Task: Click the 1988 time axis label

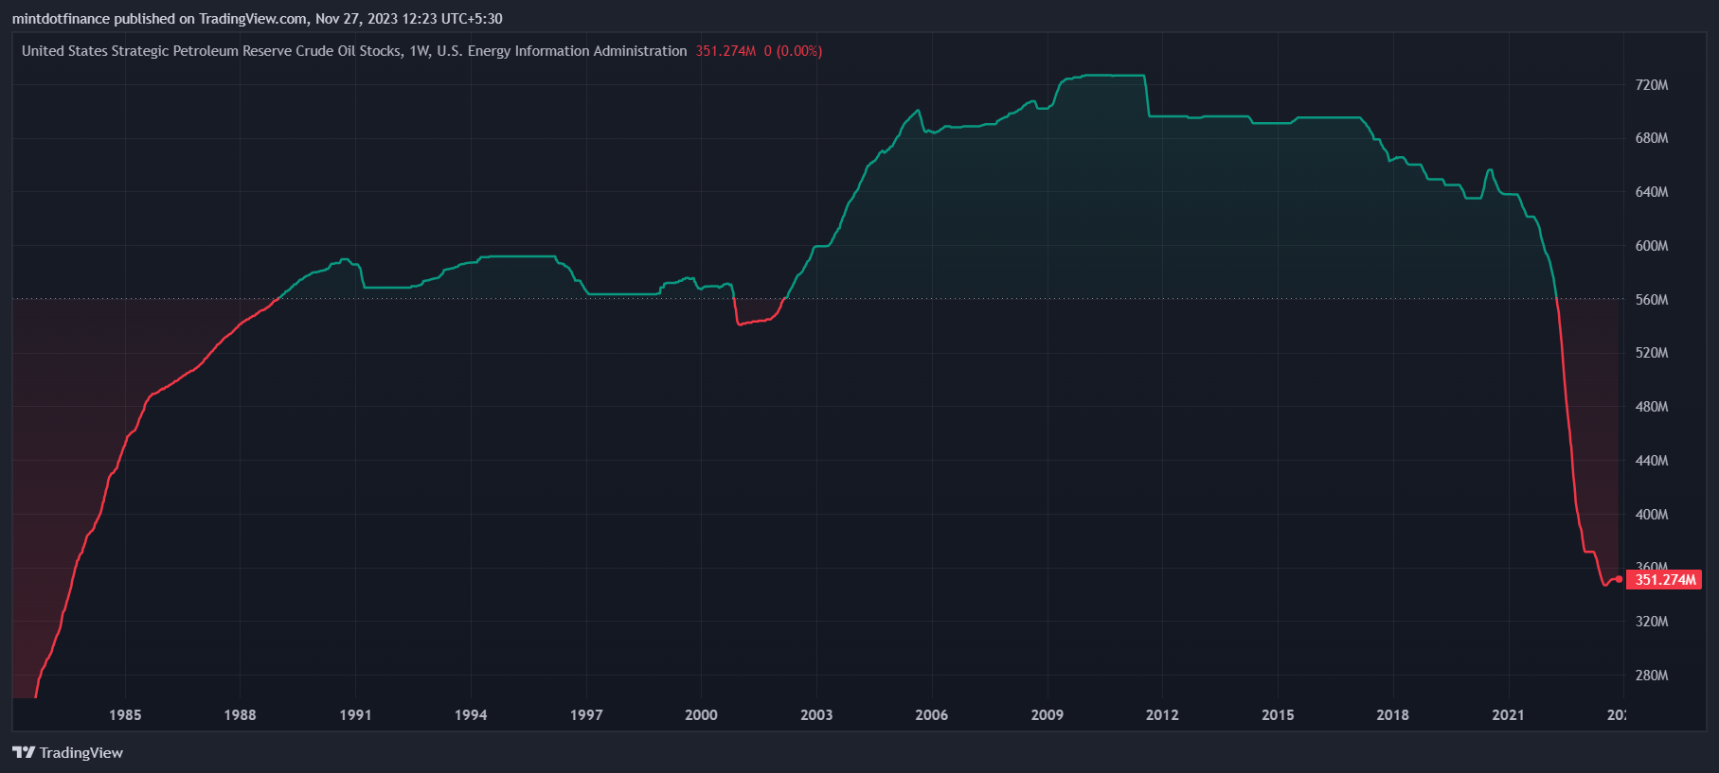Action: click(240, 715)
